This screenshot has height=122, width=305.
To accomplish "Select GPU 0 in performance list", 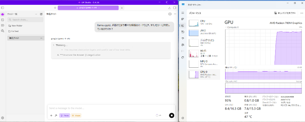I will click(204, 74).
